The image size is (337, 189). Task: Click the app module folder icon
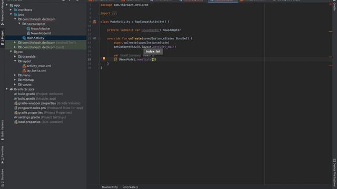pyautogui.click(x=12, y=5)
